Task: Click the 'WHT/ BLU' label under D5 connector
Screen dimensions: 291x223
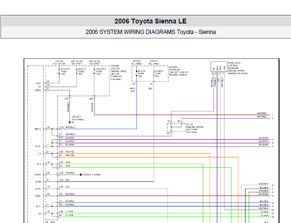Action: (x=133, y=89)
